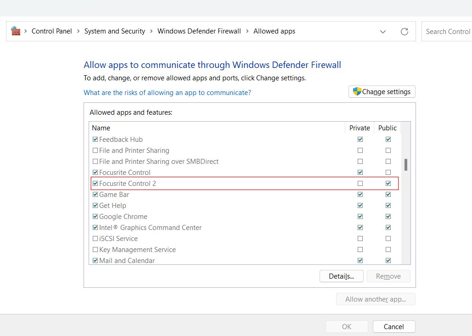Click shield icon on Change settings button
Image resolution: width=472 pixels, height=336 pixels.
[x=357, y=91]
